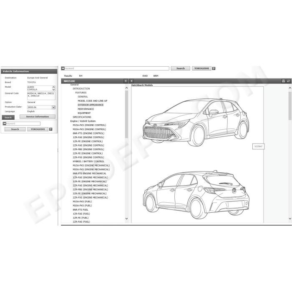Click the top Search button

pos(181,68)
